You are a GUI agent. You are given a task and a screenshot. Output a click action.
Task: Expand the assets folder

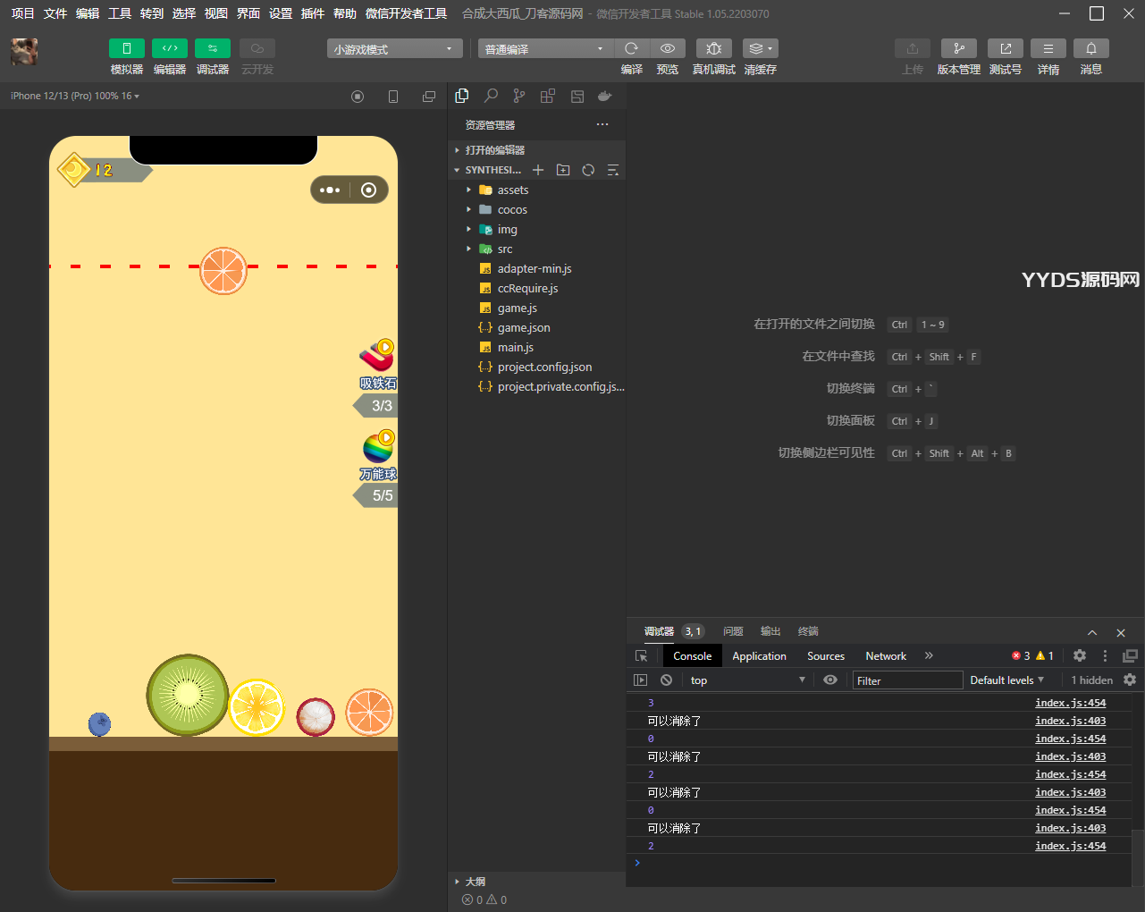click(512, 190)
